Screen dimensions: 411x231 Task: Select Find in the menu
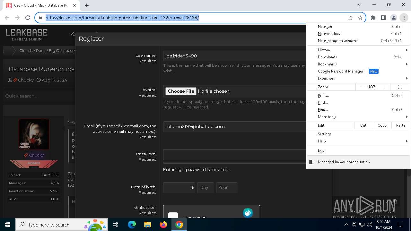click(358, 110)
